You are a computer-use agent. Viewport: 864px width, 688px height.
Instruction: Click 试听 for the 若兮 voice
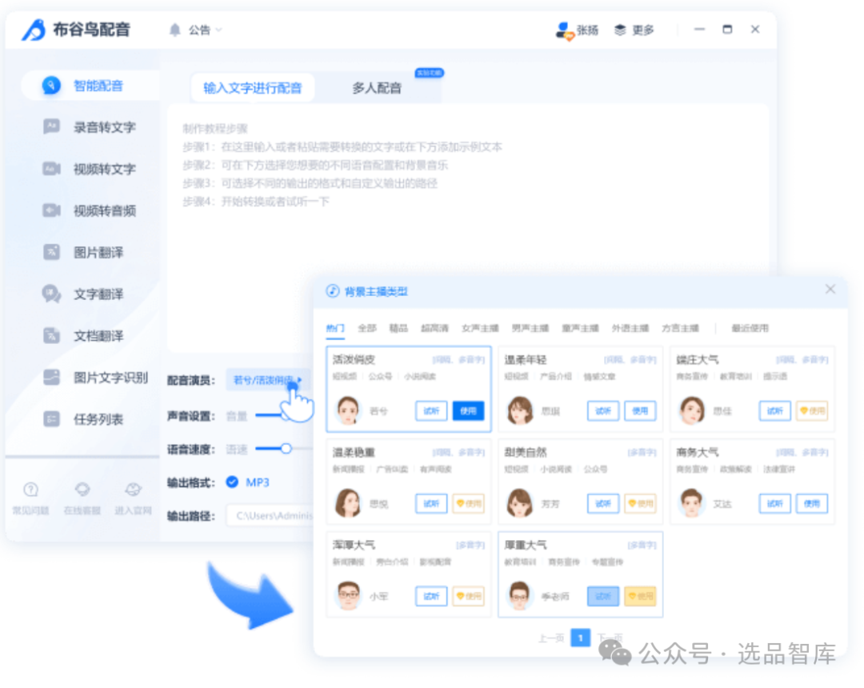click(x=431, y=411)
